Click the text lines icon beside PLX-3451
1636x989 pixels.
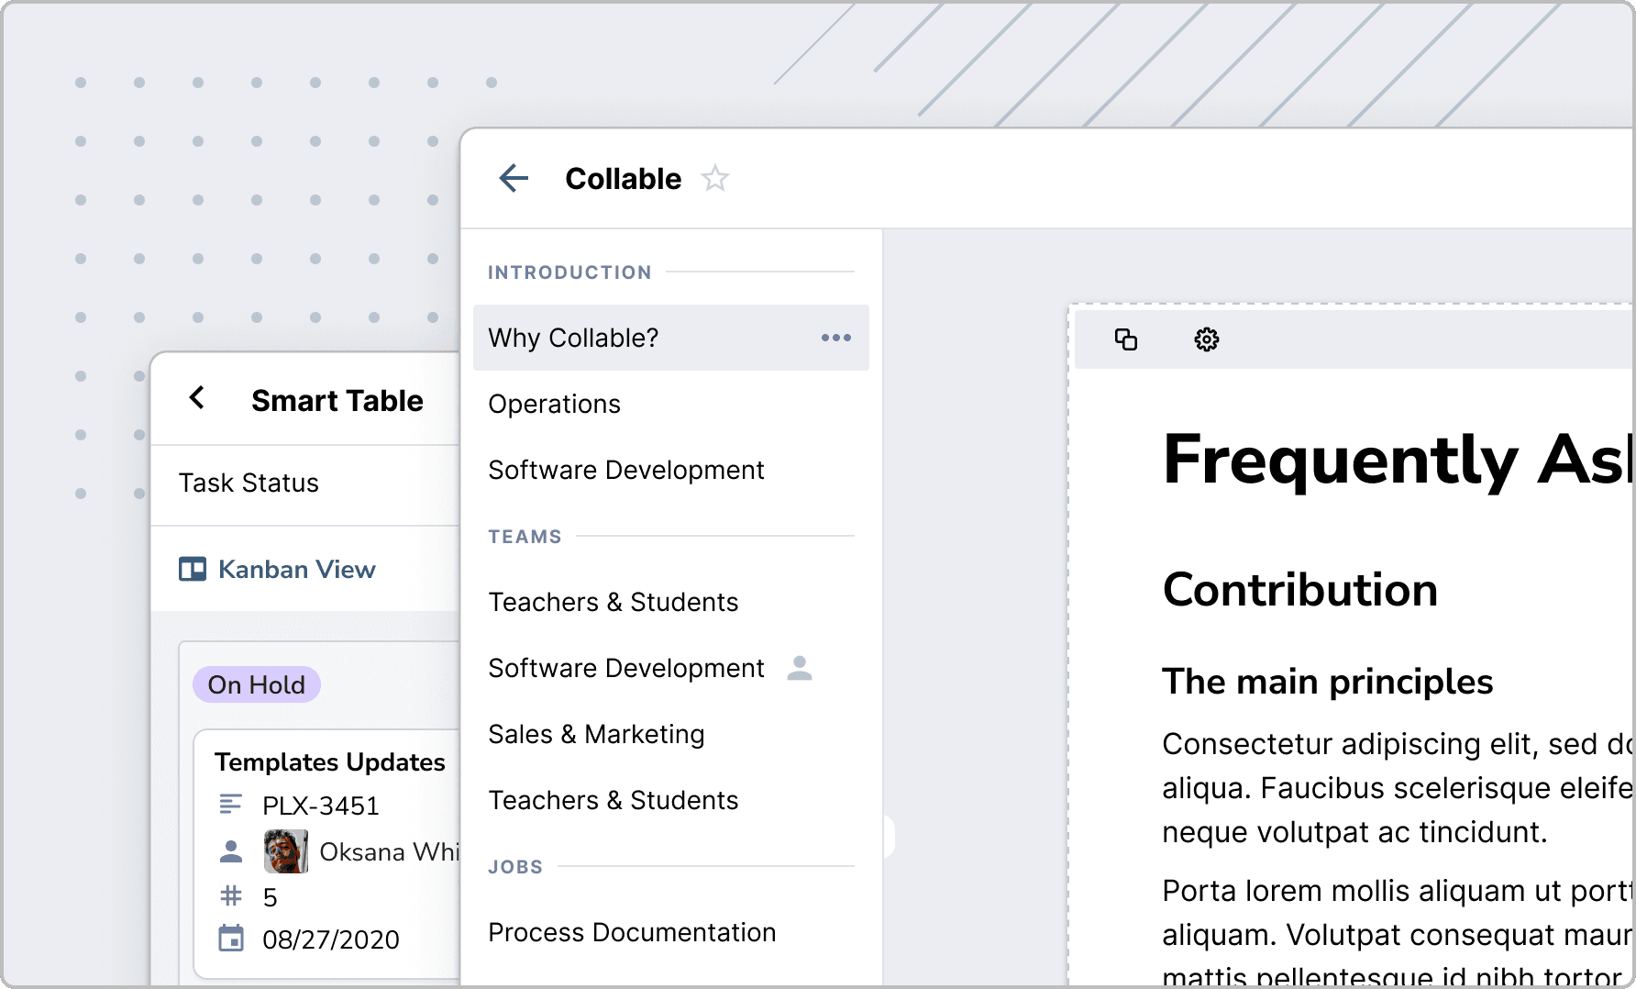click(x=231, y=805)
